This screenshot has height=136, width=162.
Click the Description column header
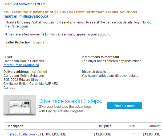(15, 126)
